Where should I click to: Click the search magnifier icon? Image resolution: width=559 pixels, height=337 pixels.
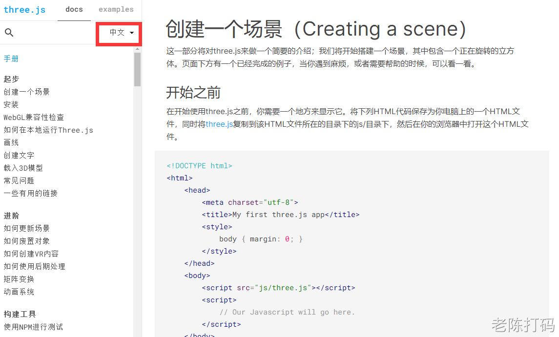(x=9, y=33)
